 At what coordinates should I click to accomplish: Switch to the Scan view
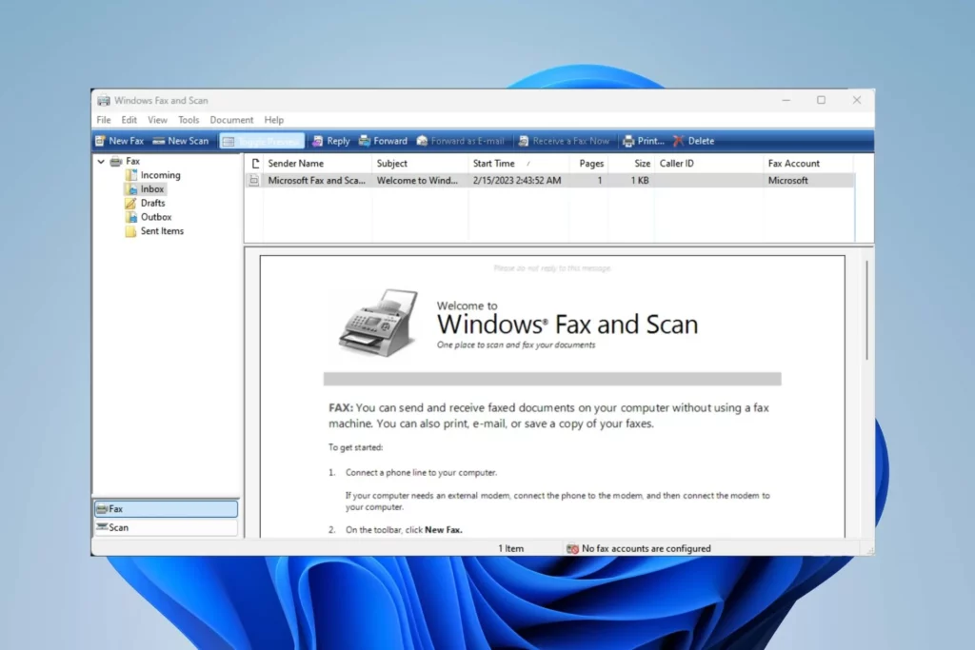pos(166,526)
